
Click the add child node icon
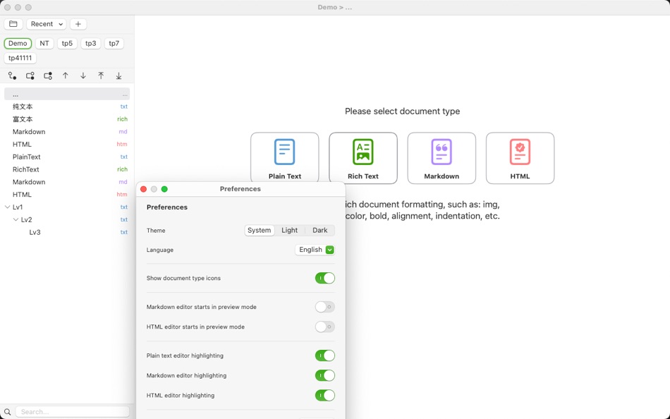pyautogui.click(x=47, y=75)
